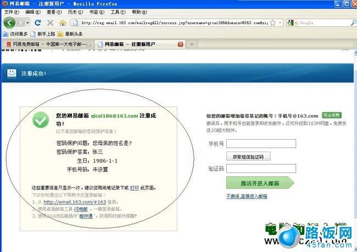Open the http://email.163.com/#163 link
This screenshot has height=252, width=357.
click(75, 202)
